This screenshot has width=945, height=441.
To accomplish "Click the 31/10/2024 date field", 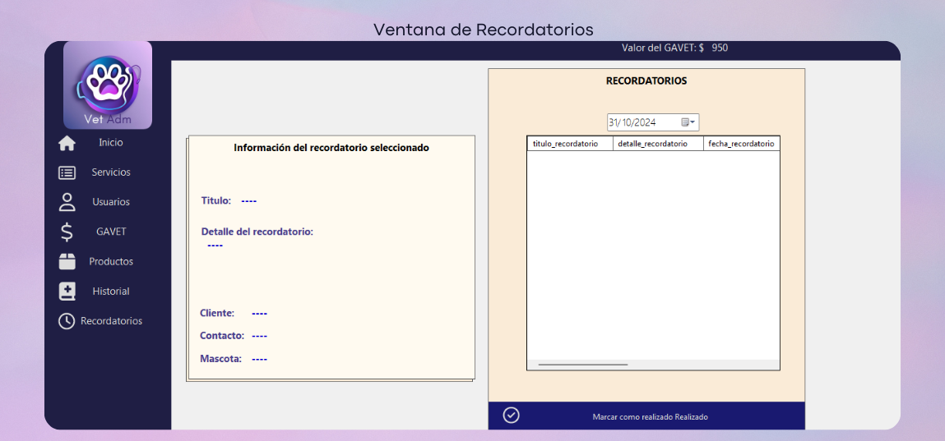I will [x=641, y=122].
